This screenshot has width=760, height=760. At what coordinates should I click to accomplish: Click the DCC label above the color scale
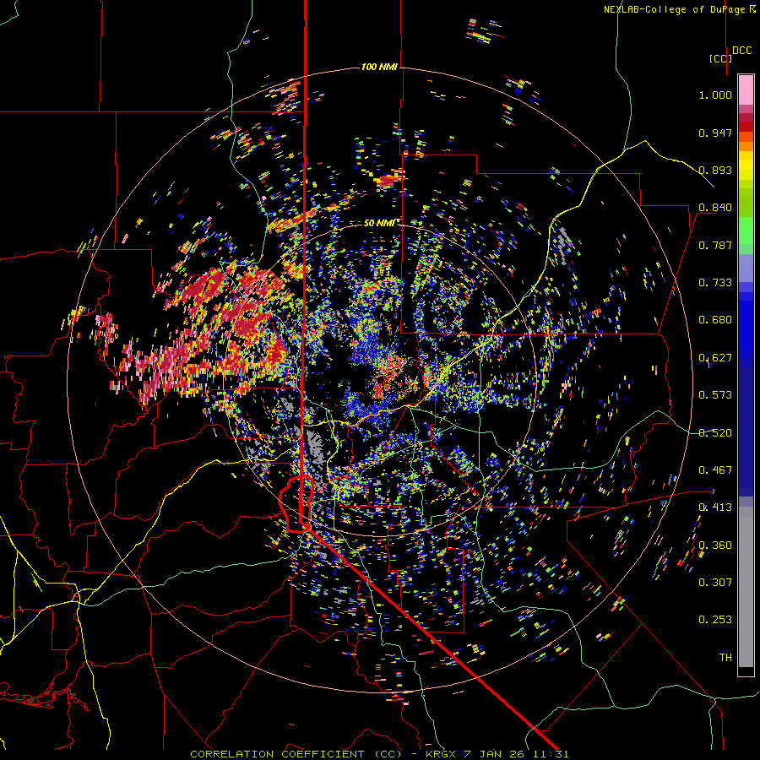(x=741, y=51)
